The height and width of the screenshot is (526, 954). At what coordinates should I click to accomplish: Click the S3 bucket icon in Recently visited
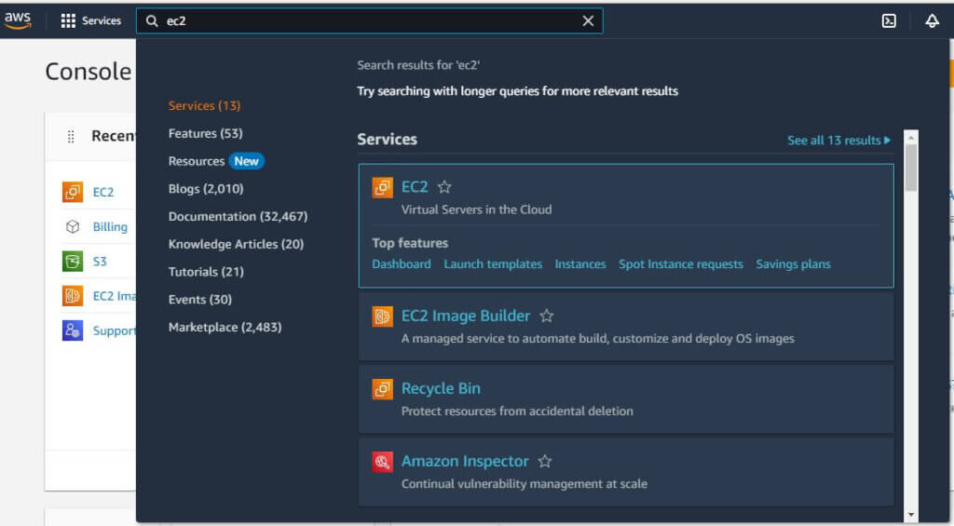pyautogui.click(x=73, y=261)
